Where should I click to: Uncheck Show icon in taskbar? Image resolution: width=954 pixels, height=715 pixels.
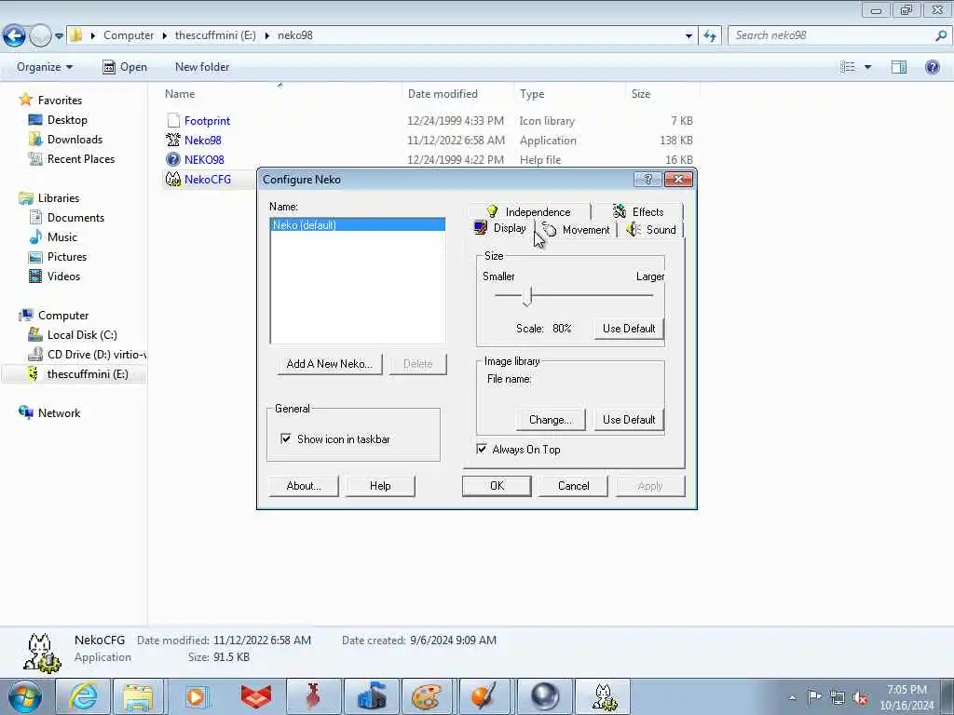tap(286, 438)
